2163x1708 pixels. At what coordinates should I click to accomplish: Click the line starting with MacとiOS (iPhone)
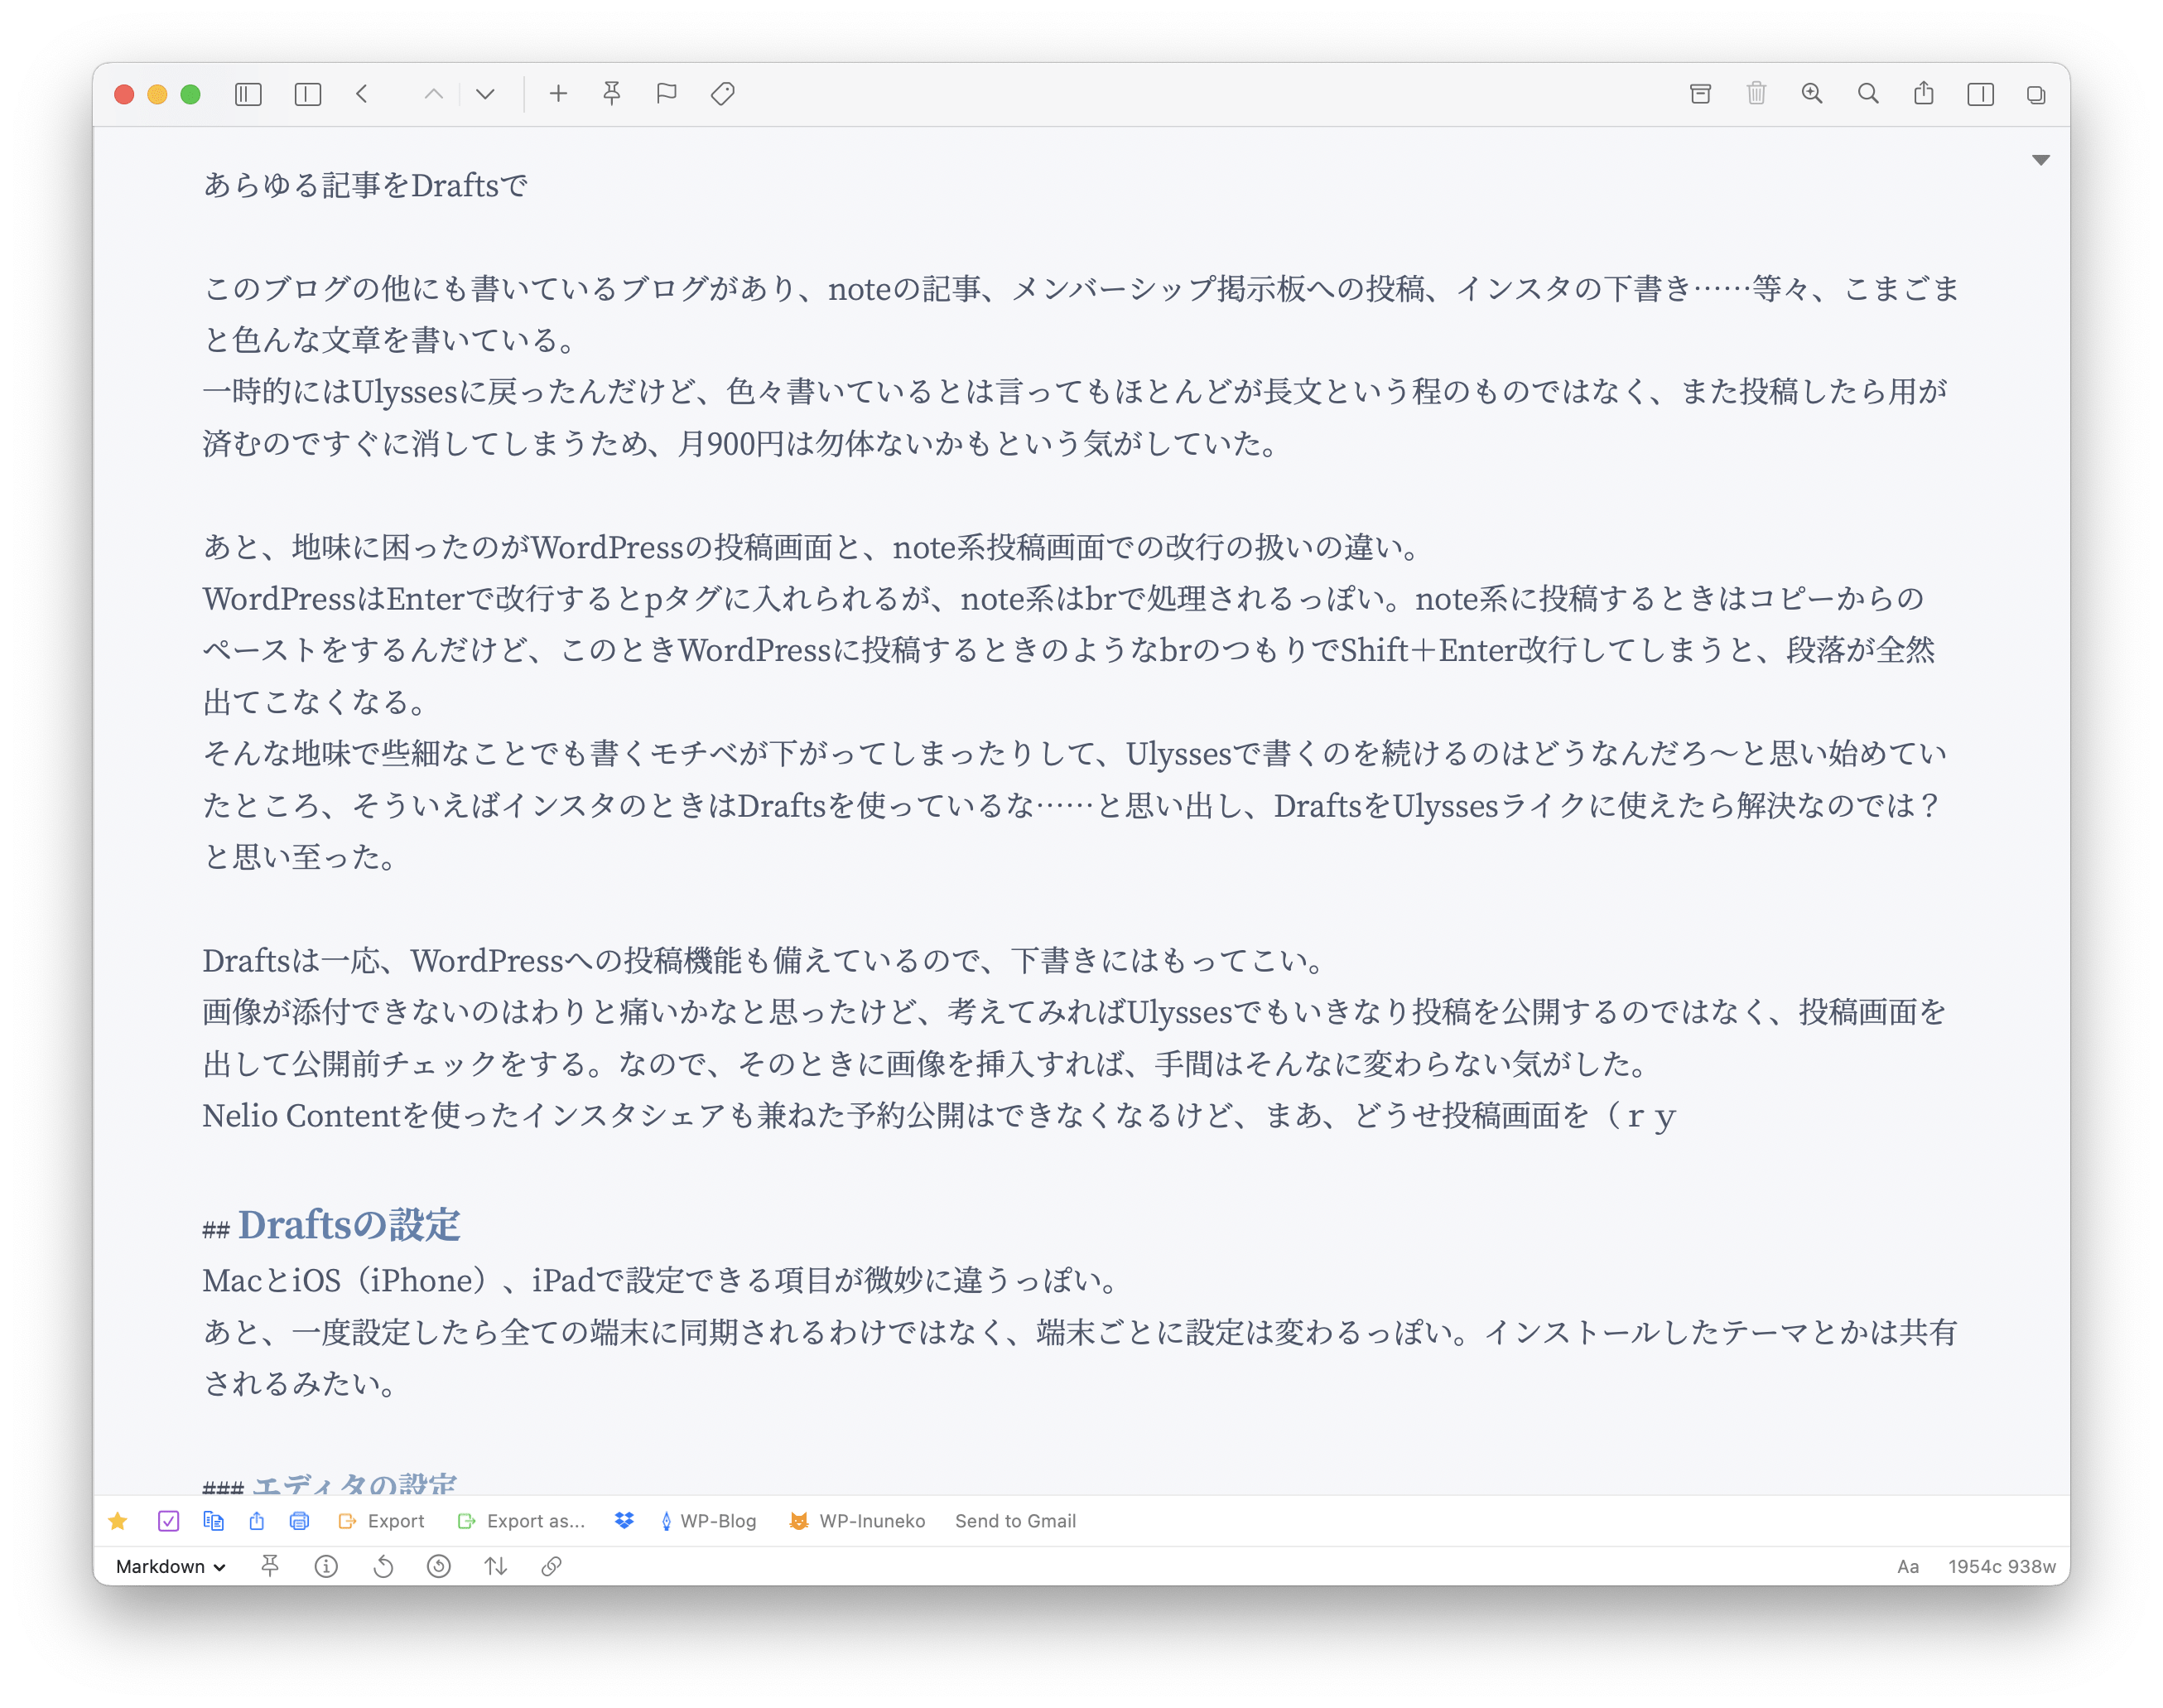(x=662, y=1280)
